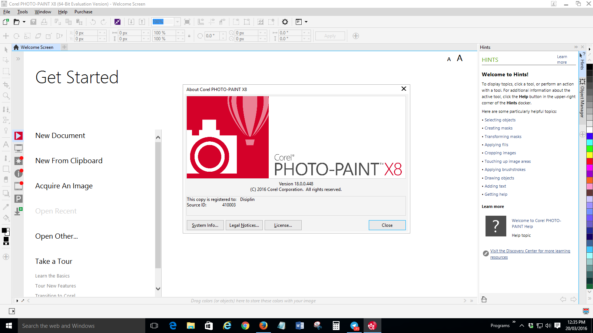Open the file open dropdown arrow
This screenshot has height=333, width=593.
point(24,22)
